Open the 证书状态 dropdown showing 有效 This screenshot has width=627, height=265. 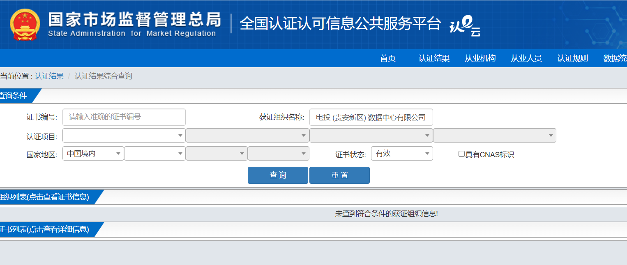click(x=402, y=154)
